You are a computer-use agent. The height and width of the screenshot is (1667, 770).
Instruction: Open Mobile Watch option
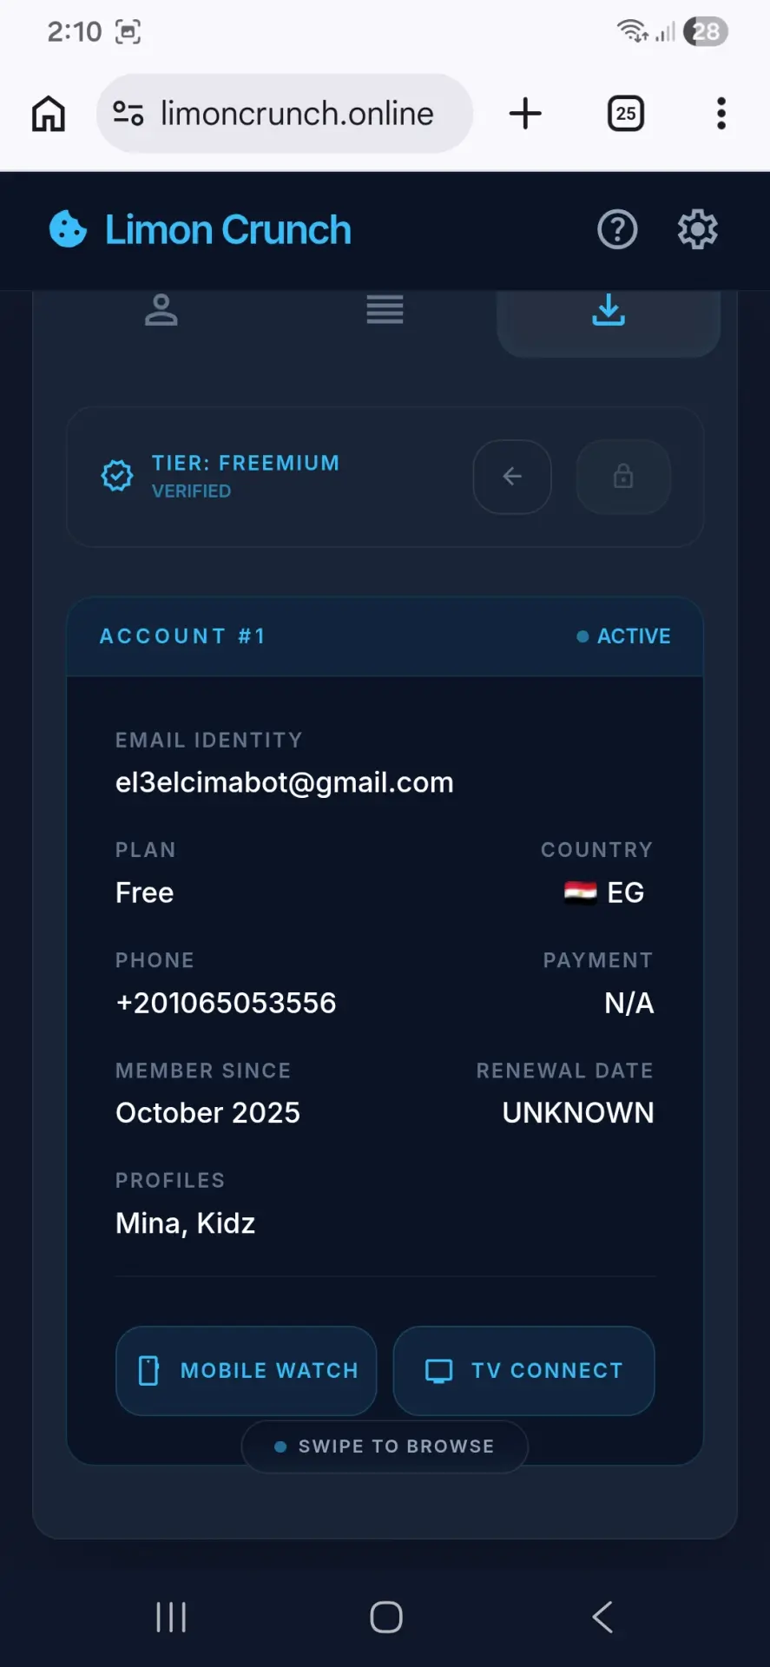[x=247, y=1371]
